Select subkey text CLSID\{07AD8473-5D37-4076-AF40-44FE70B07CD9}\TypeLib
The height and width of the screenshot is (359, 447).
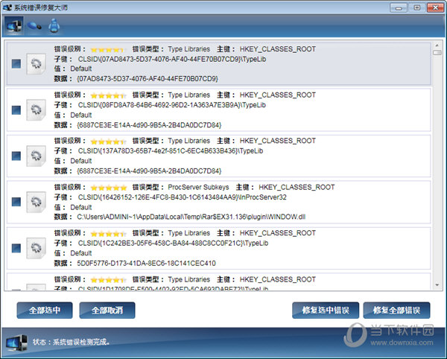click(x=172, y=60)
